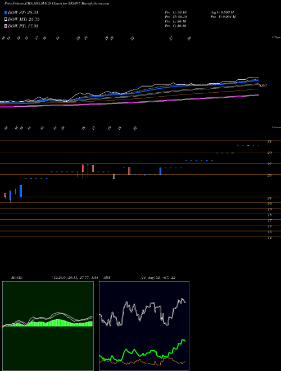Click the '<-Lows' label
This screenshot has width=281, height=371.
[276, 127]
